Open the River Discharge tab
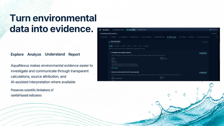 (x=146, y=37)
